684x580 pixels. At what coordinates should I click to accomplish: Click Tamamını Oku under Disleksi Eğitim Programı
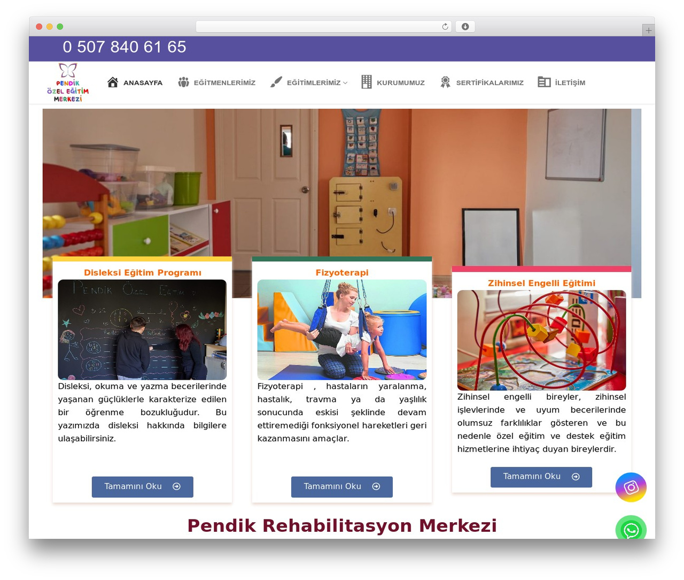[143, 487]
